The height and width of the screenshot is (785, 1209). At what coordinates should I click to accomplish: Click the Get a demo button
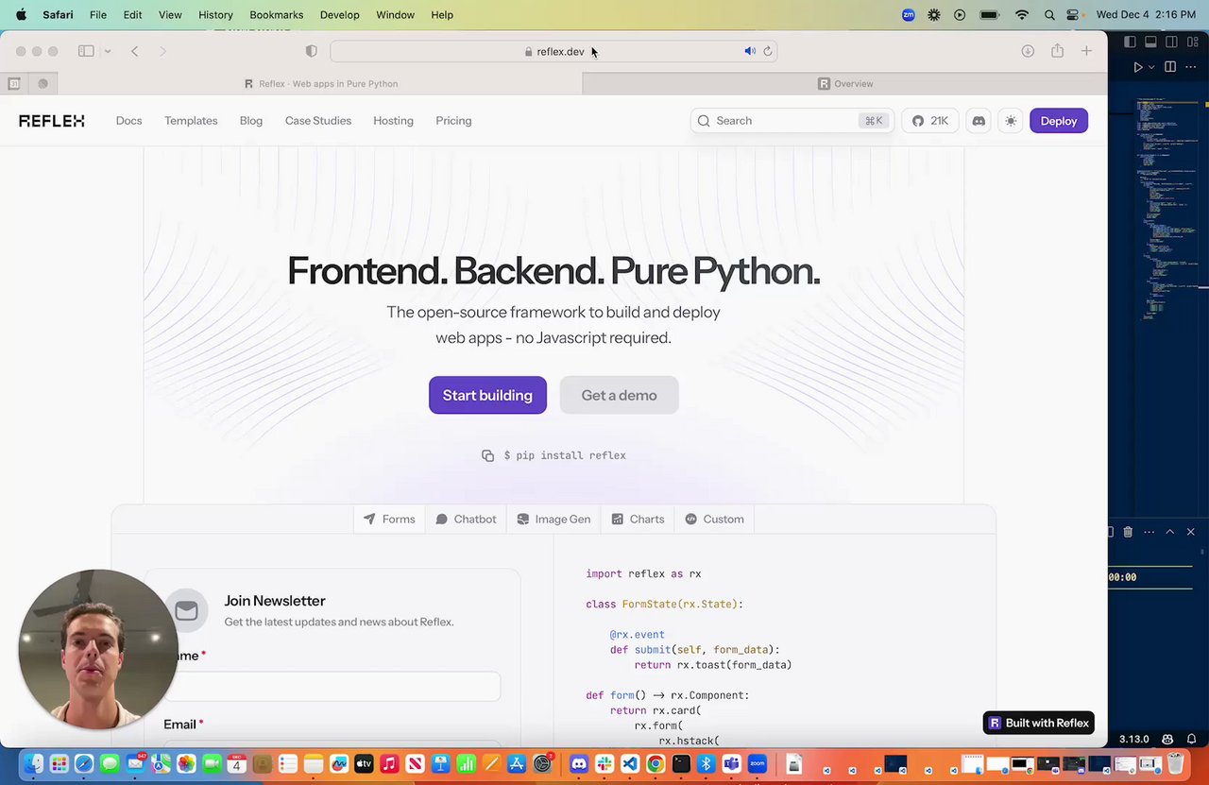(619, 395)
